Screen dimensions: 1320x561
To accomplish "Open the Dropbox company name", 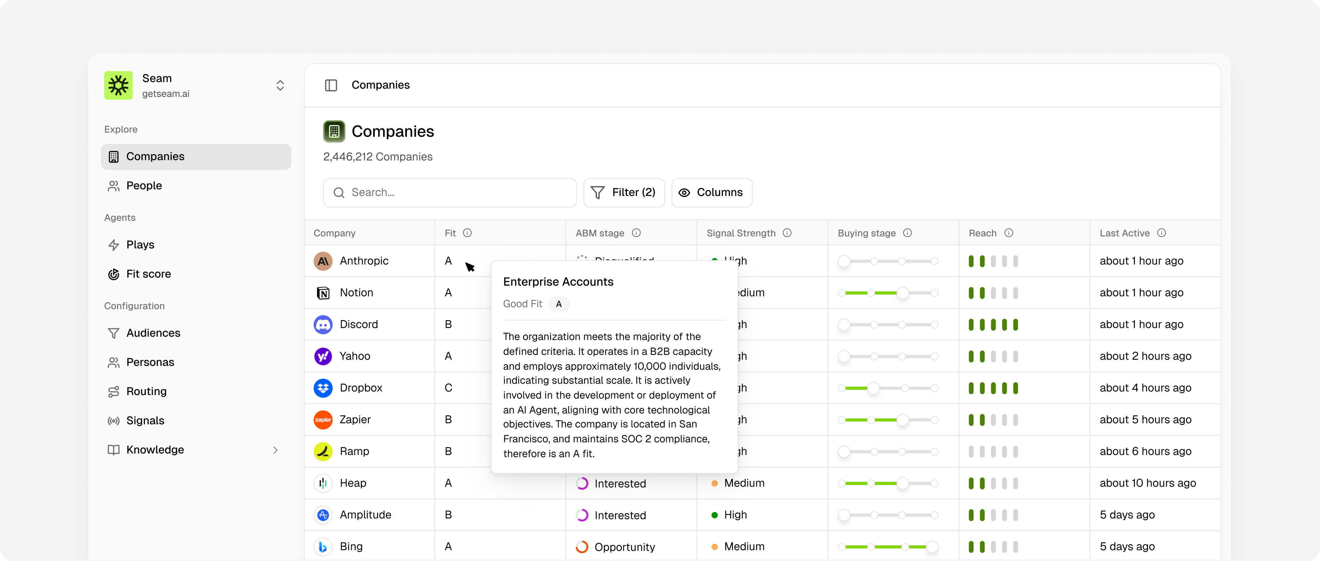I will 361,388.
